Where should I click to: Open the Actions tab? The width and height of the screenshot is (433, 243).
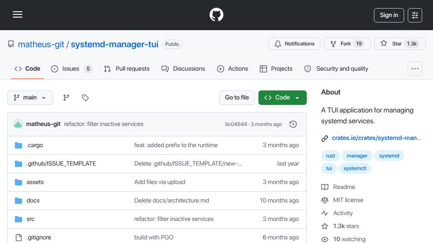coord(233,68)
